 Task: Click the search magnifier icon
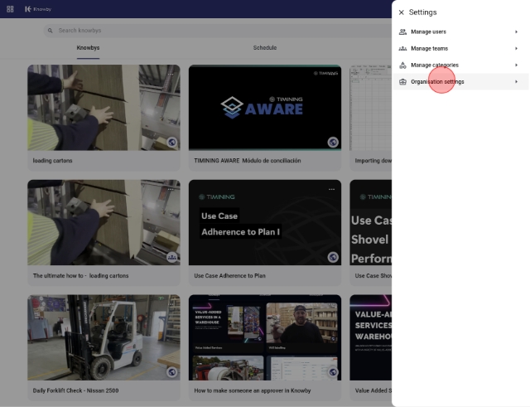[x=50, y=31]
